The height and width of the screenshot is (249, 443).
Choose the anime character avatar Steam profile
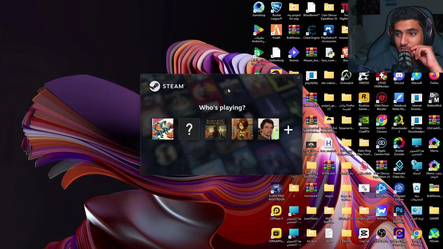pyautogui.click(x=242, y=129)
